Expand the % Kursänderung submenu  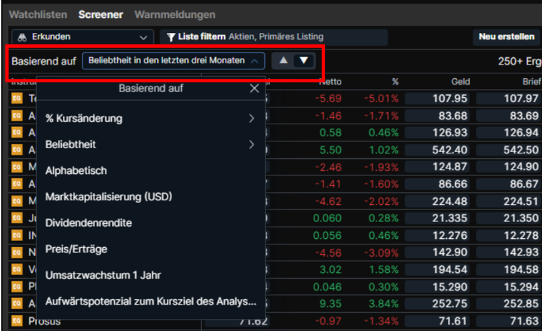click(x=251, y=118)
